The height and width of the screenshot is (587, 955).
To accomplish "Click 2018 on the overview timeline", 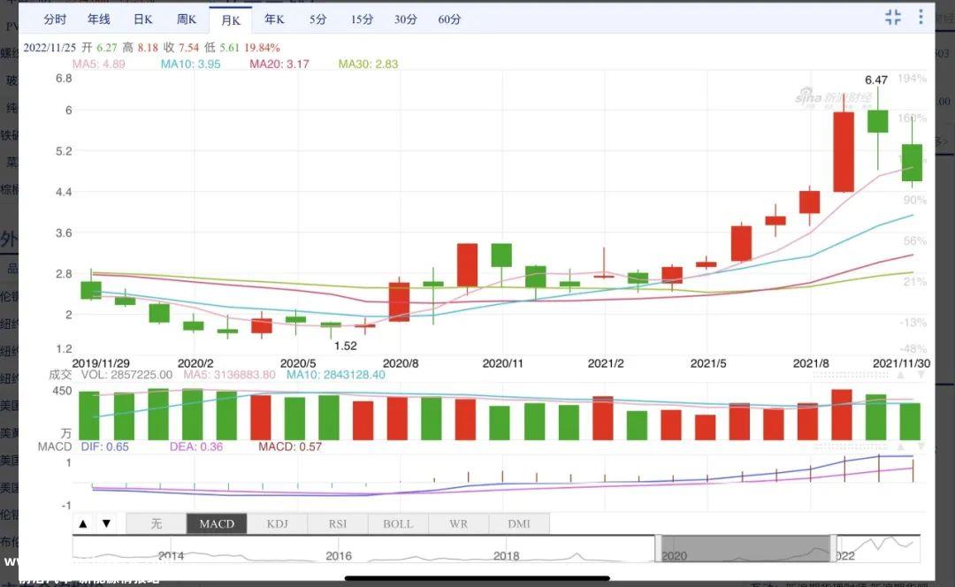I will (506, 555).
